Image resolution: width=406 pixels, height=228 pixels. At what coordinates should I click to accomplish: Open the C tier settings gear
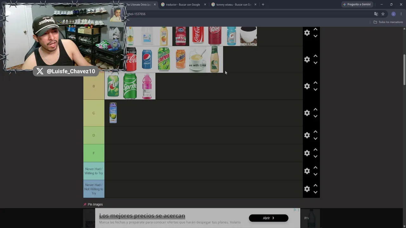point(307,113)
